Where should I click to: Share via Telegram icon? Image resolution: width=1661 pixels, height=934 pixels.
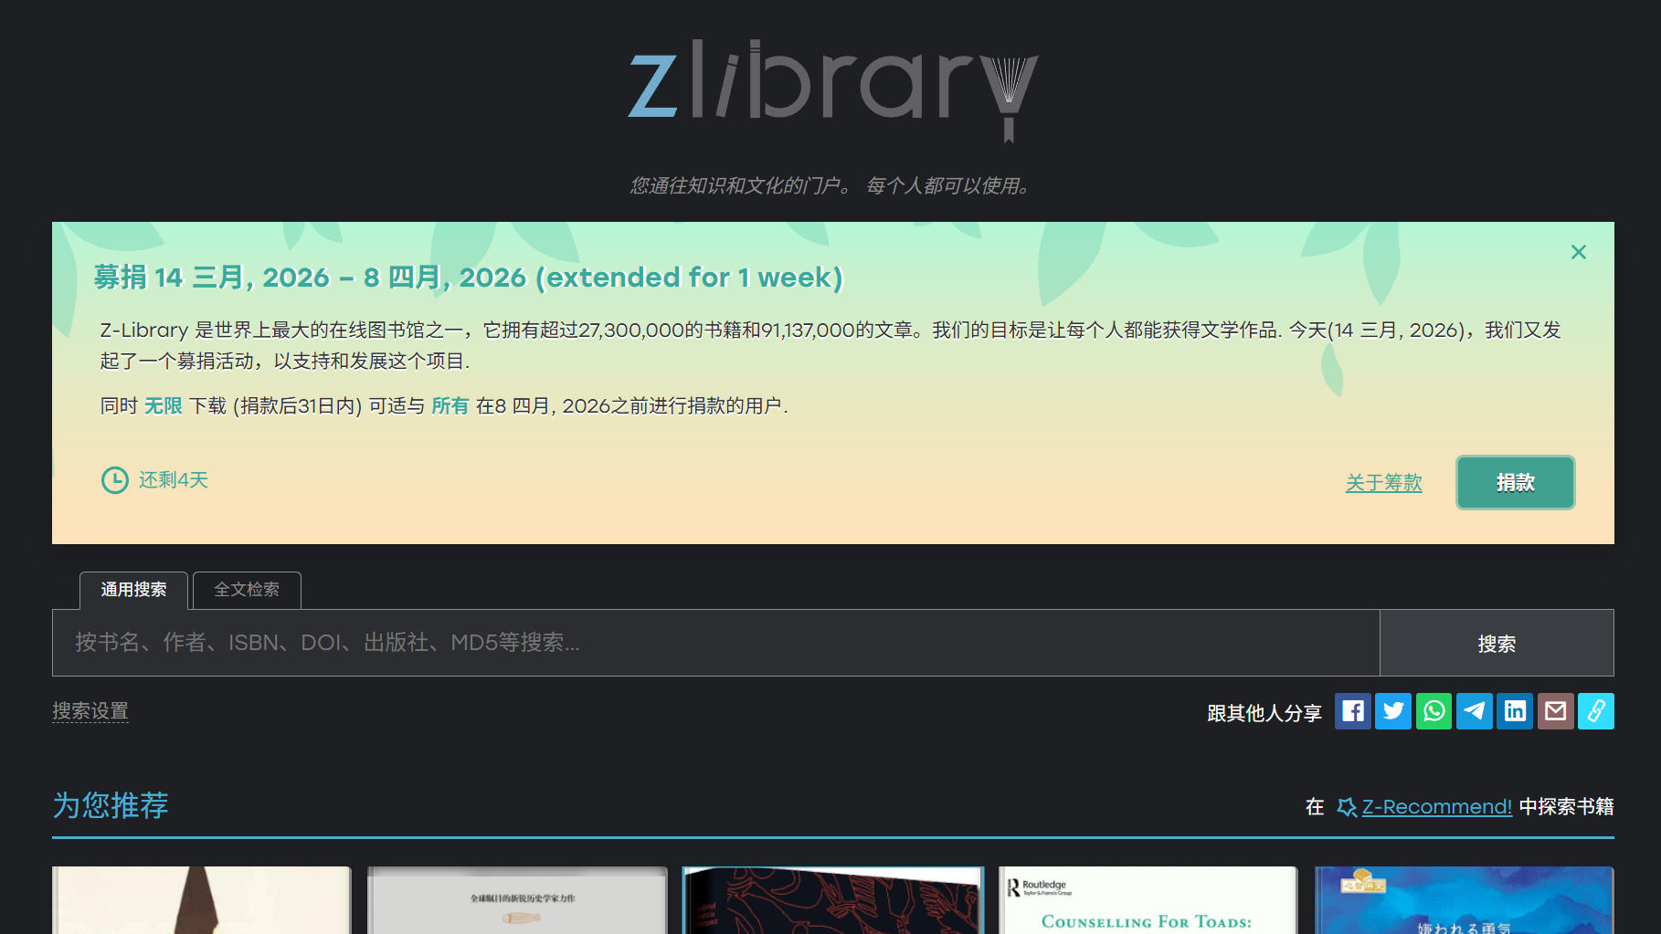click(x=1475, y=711)
